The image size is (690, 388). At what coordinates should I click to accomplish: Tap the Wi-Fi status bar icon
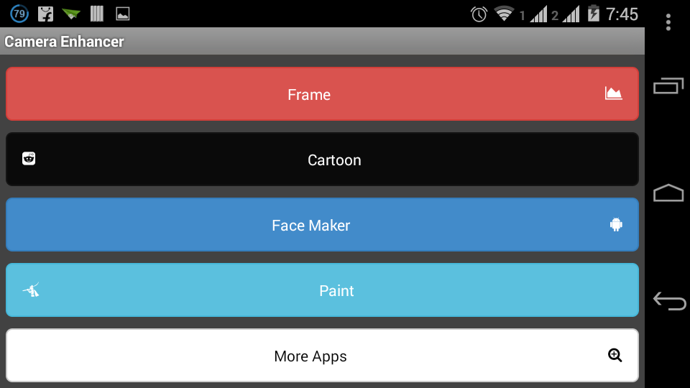(504, 14)
